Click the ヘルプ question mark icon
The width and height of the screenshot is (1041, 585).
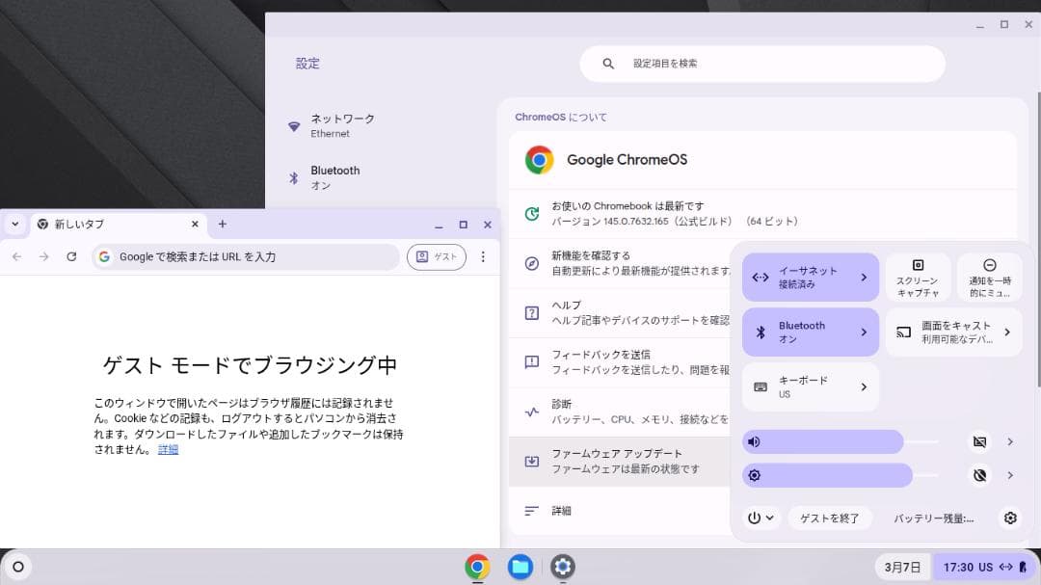point(532,313)
